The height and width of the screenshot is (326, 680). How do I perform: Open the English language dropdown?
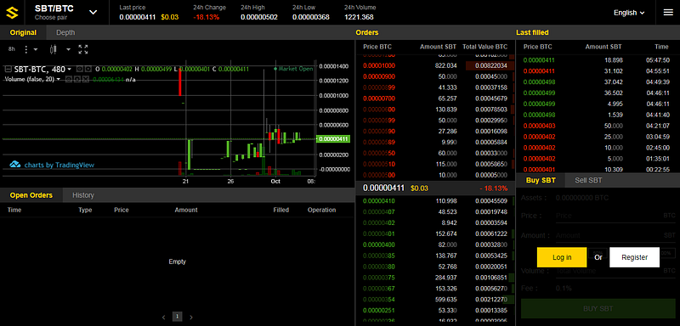tap(629, 13)
